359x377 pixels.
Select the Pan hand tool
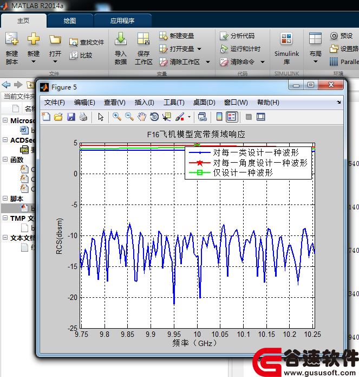pyautogui.click(x=142, y=117)
